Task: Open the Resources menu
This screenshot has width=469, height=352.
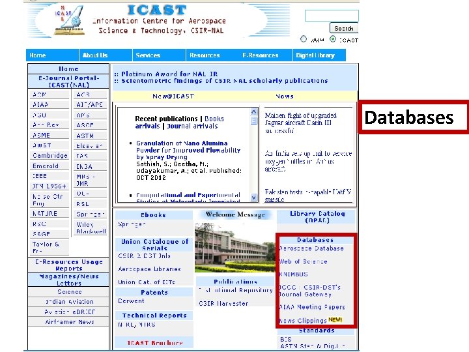Action: pyautogui.click(x=205, y=55)
